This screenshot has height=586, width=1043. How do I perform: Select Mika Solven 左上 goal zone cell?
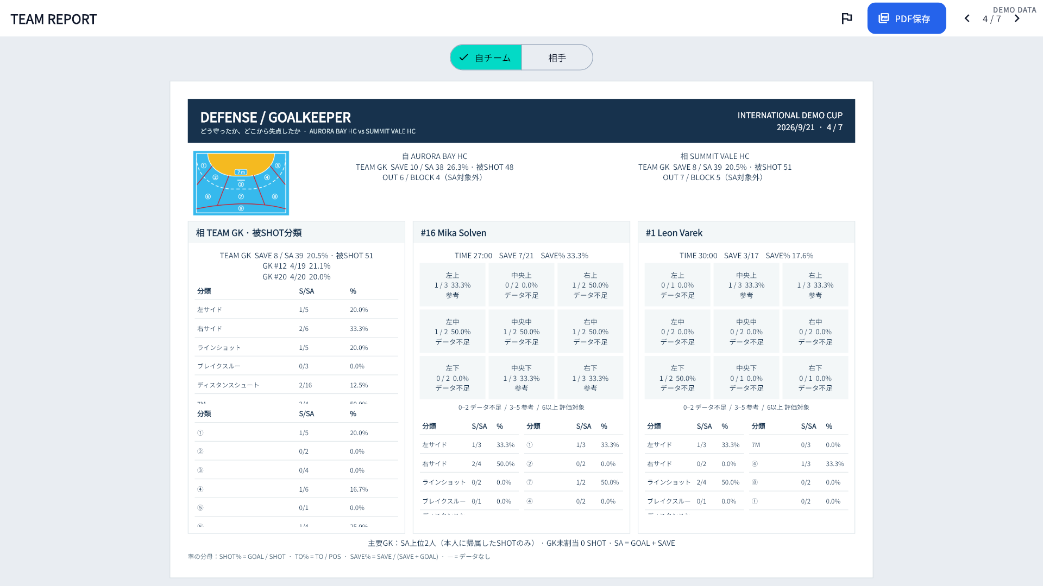pyautogui.click(x=453, y=285)
